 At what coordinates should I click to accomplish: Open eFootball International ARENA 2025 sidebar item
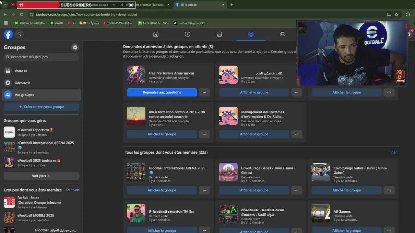click(41, 147)
